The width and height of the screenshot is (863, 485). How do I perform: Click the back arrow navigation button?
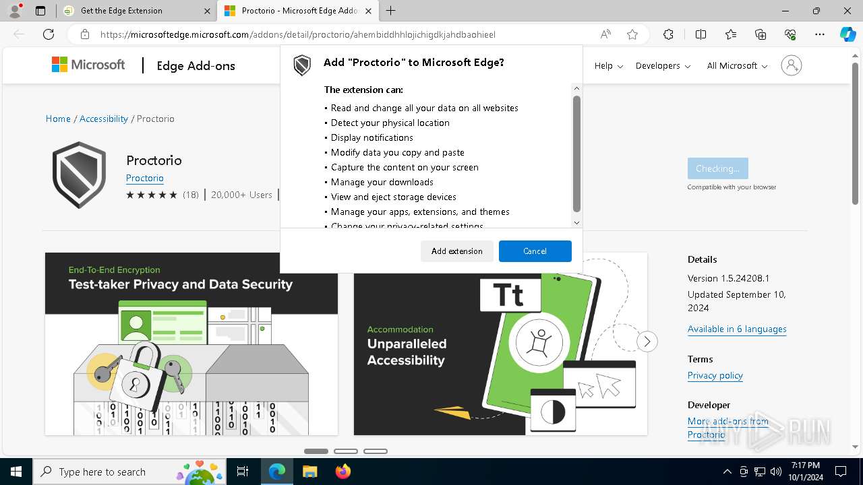[x=19, y=34]
